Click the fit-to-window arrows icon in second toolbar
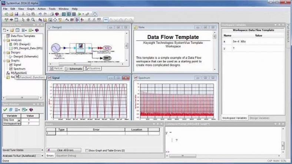The height and width of the screenshot is (164, 292). [x=55, y=20]
